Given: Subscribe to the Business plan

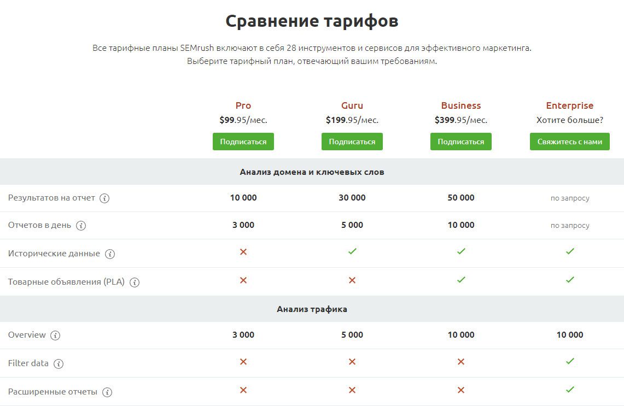Looking at the screenshot, I should [x=461, y=142].
